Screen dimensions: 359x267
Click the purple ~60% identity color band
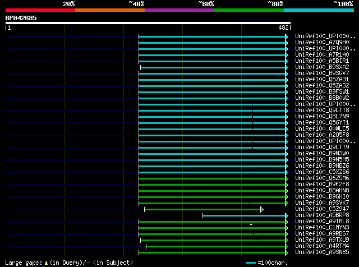coord(179,10)
